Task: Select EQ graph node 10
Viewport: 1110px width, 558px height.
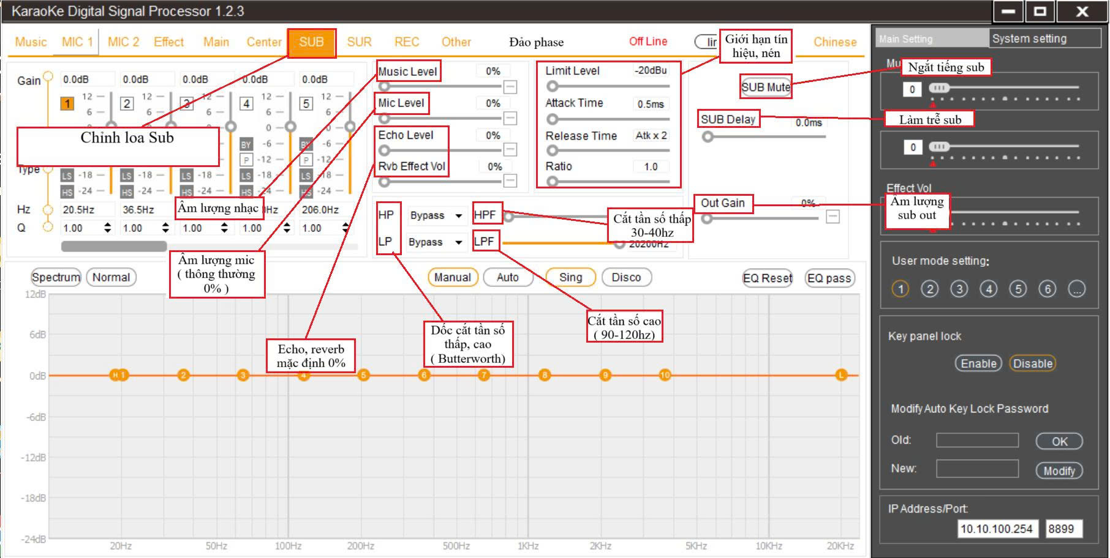Action: coord(665,375)
